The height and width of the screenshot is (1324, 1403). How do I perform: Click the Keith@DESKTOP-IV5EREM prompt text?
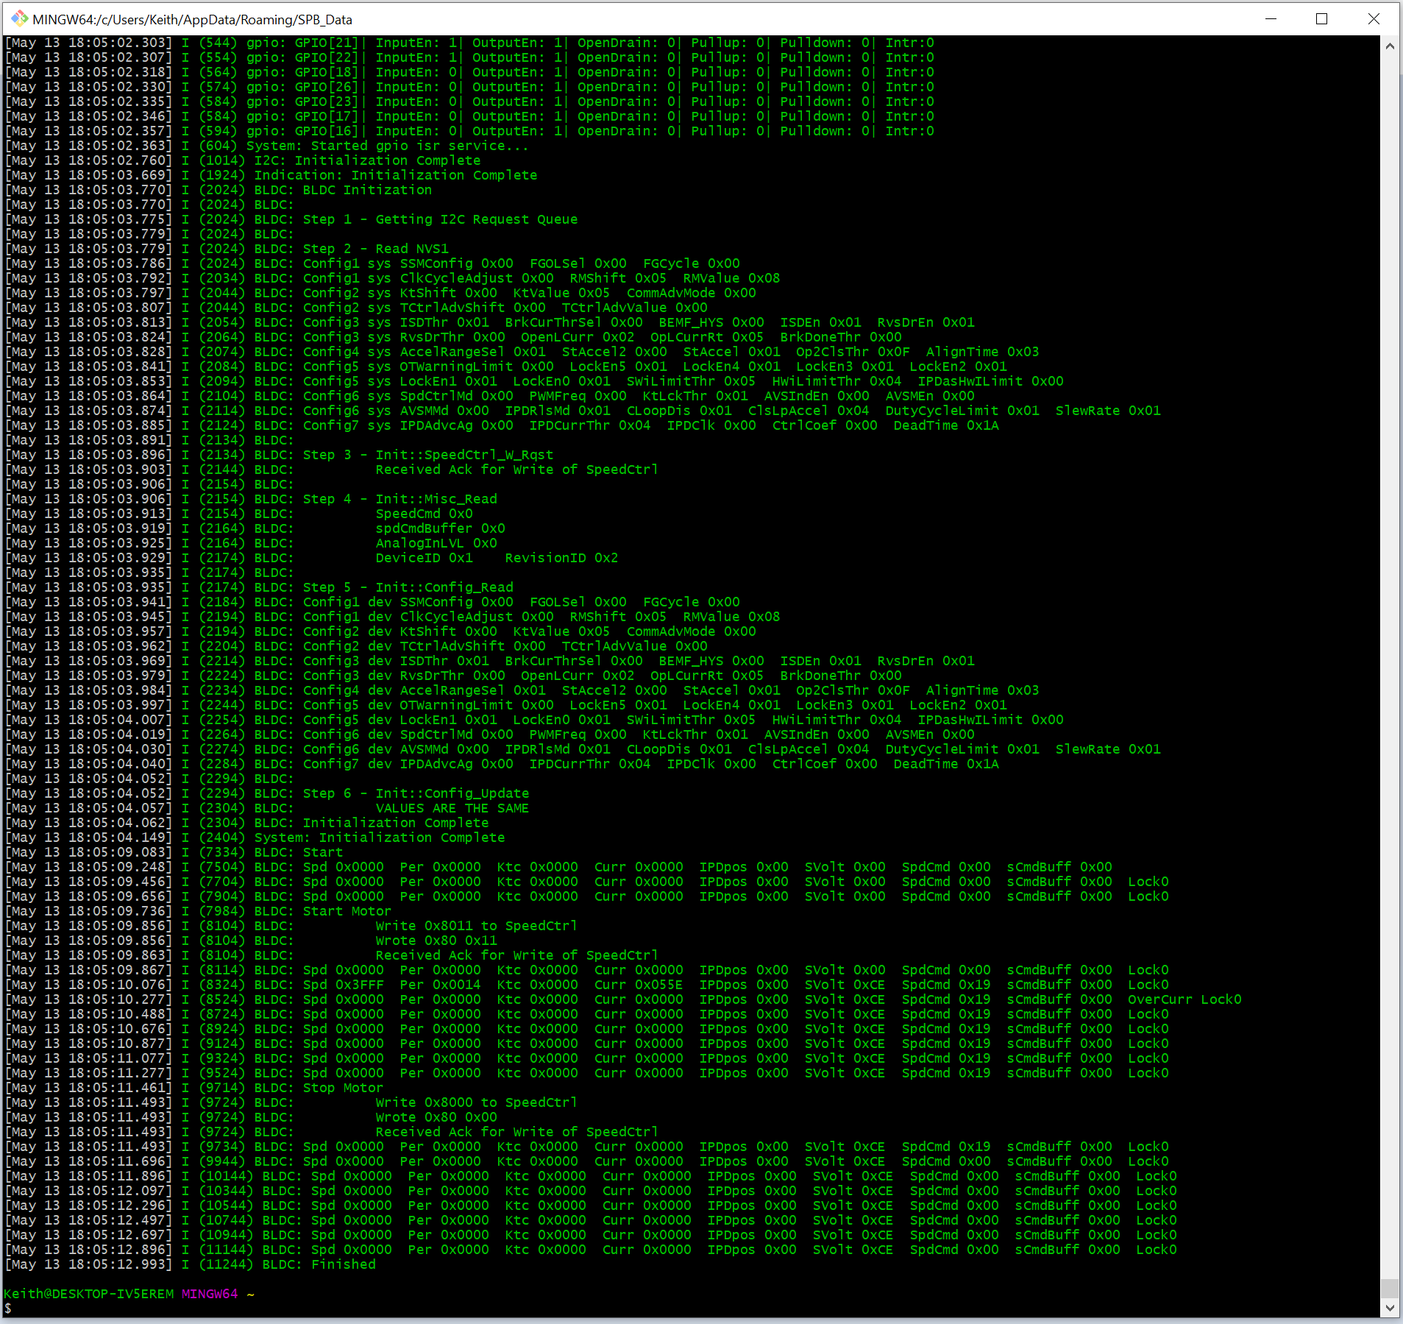coord(89,1294)
